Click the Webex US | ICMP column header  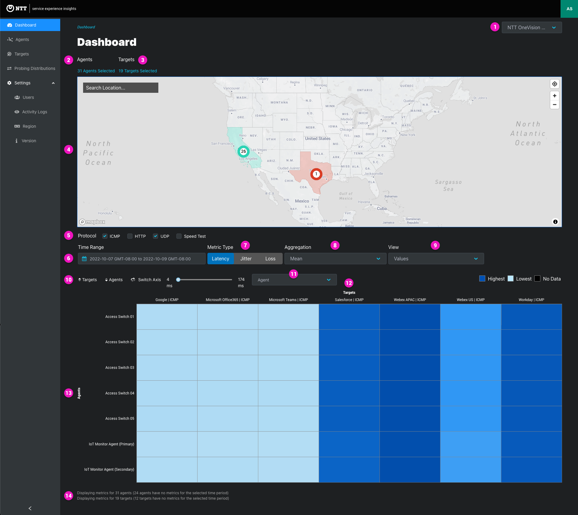click(471, 300)
